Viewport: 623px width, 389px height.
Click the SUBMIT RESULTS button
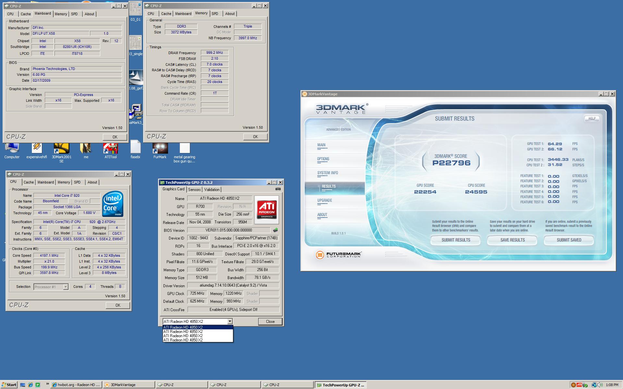pyautogui.click(x=456, y=240)
